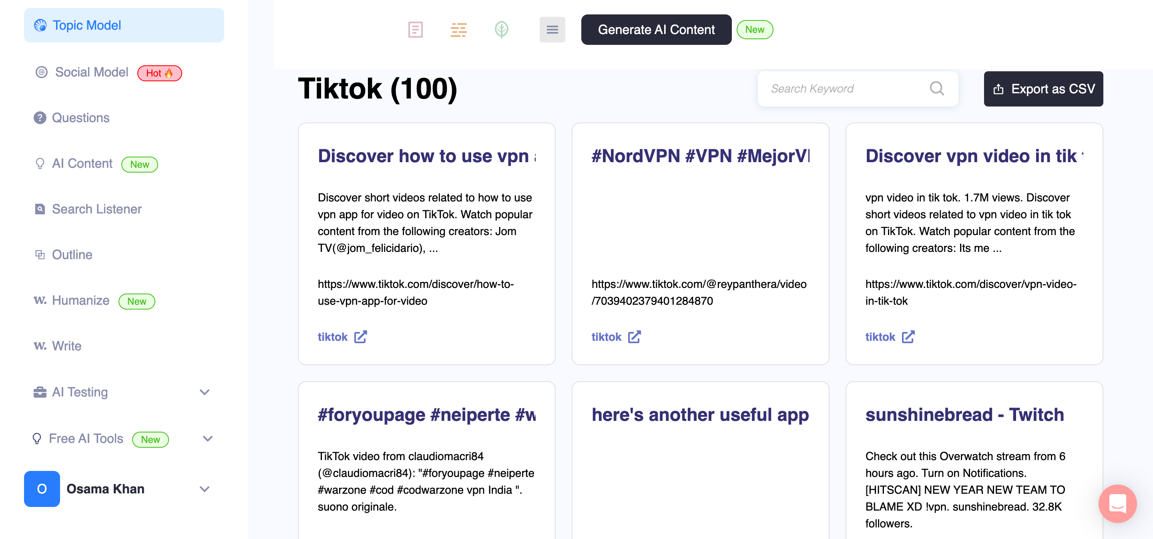The width and height of the screenshot is (1153, 539).
Task: Open the tiktok link on the NordVPN card
Action: click(607, 337)
